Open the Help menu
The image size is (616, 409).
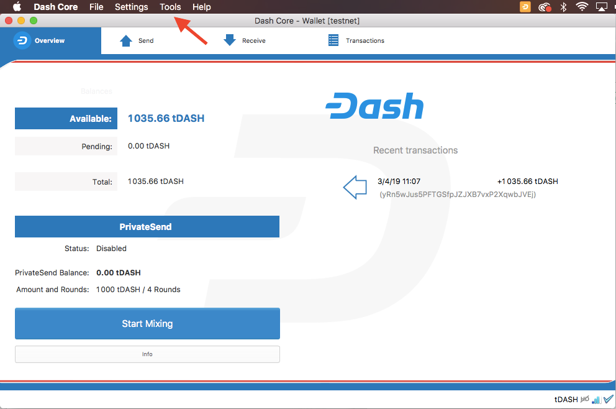click(202, 7)
